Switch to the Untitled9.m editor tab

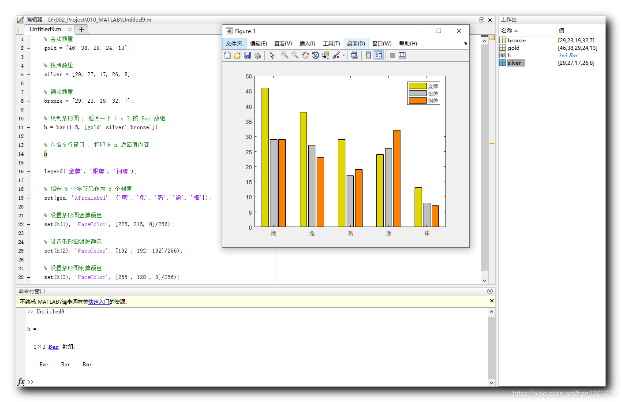tap(45, 29)
